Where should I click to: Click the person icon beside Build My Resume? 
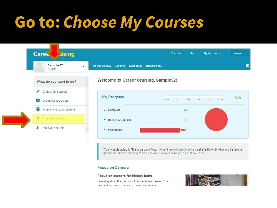(38, 127)
